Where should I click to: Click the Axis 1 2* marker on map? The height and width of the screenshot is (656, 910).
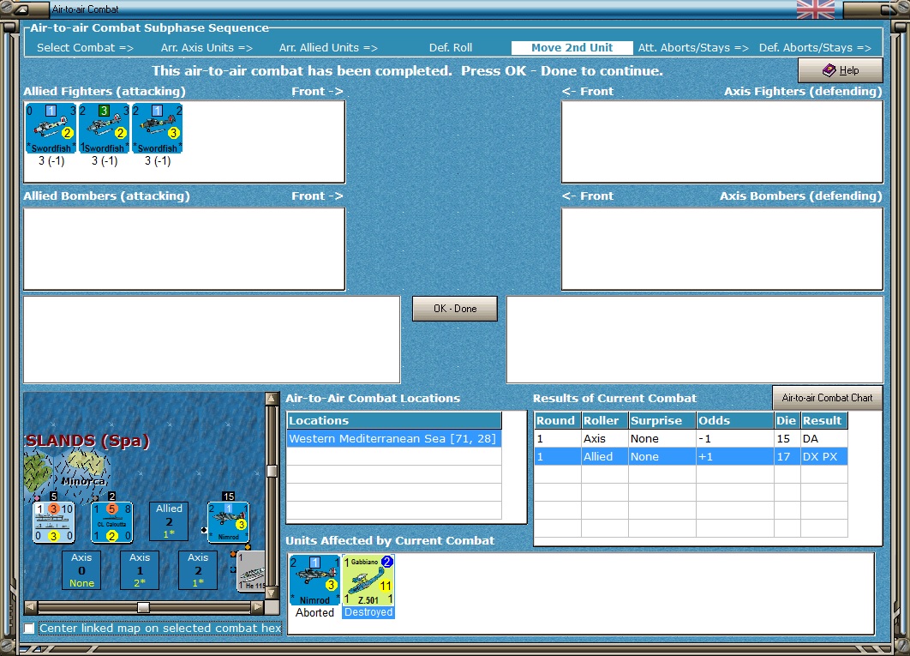point(140,570)
